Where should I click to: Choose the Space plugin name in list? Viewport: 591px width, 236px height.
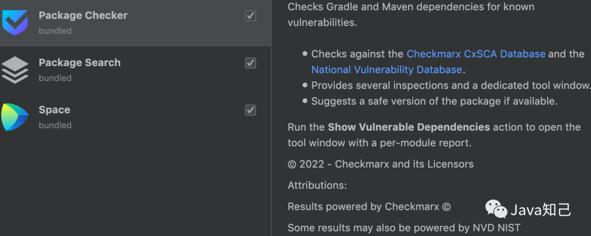point(54,110)
